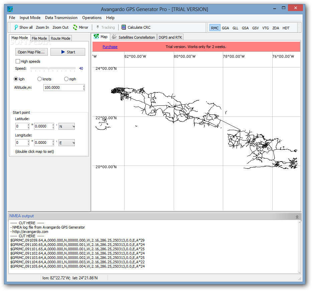Click the latitude minutes stepper

(53, 126)
